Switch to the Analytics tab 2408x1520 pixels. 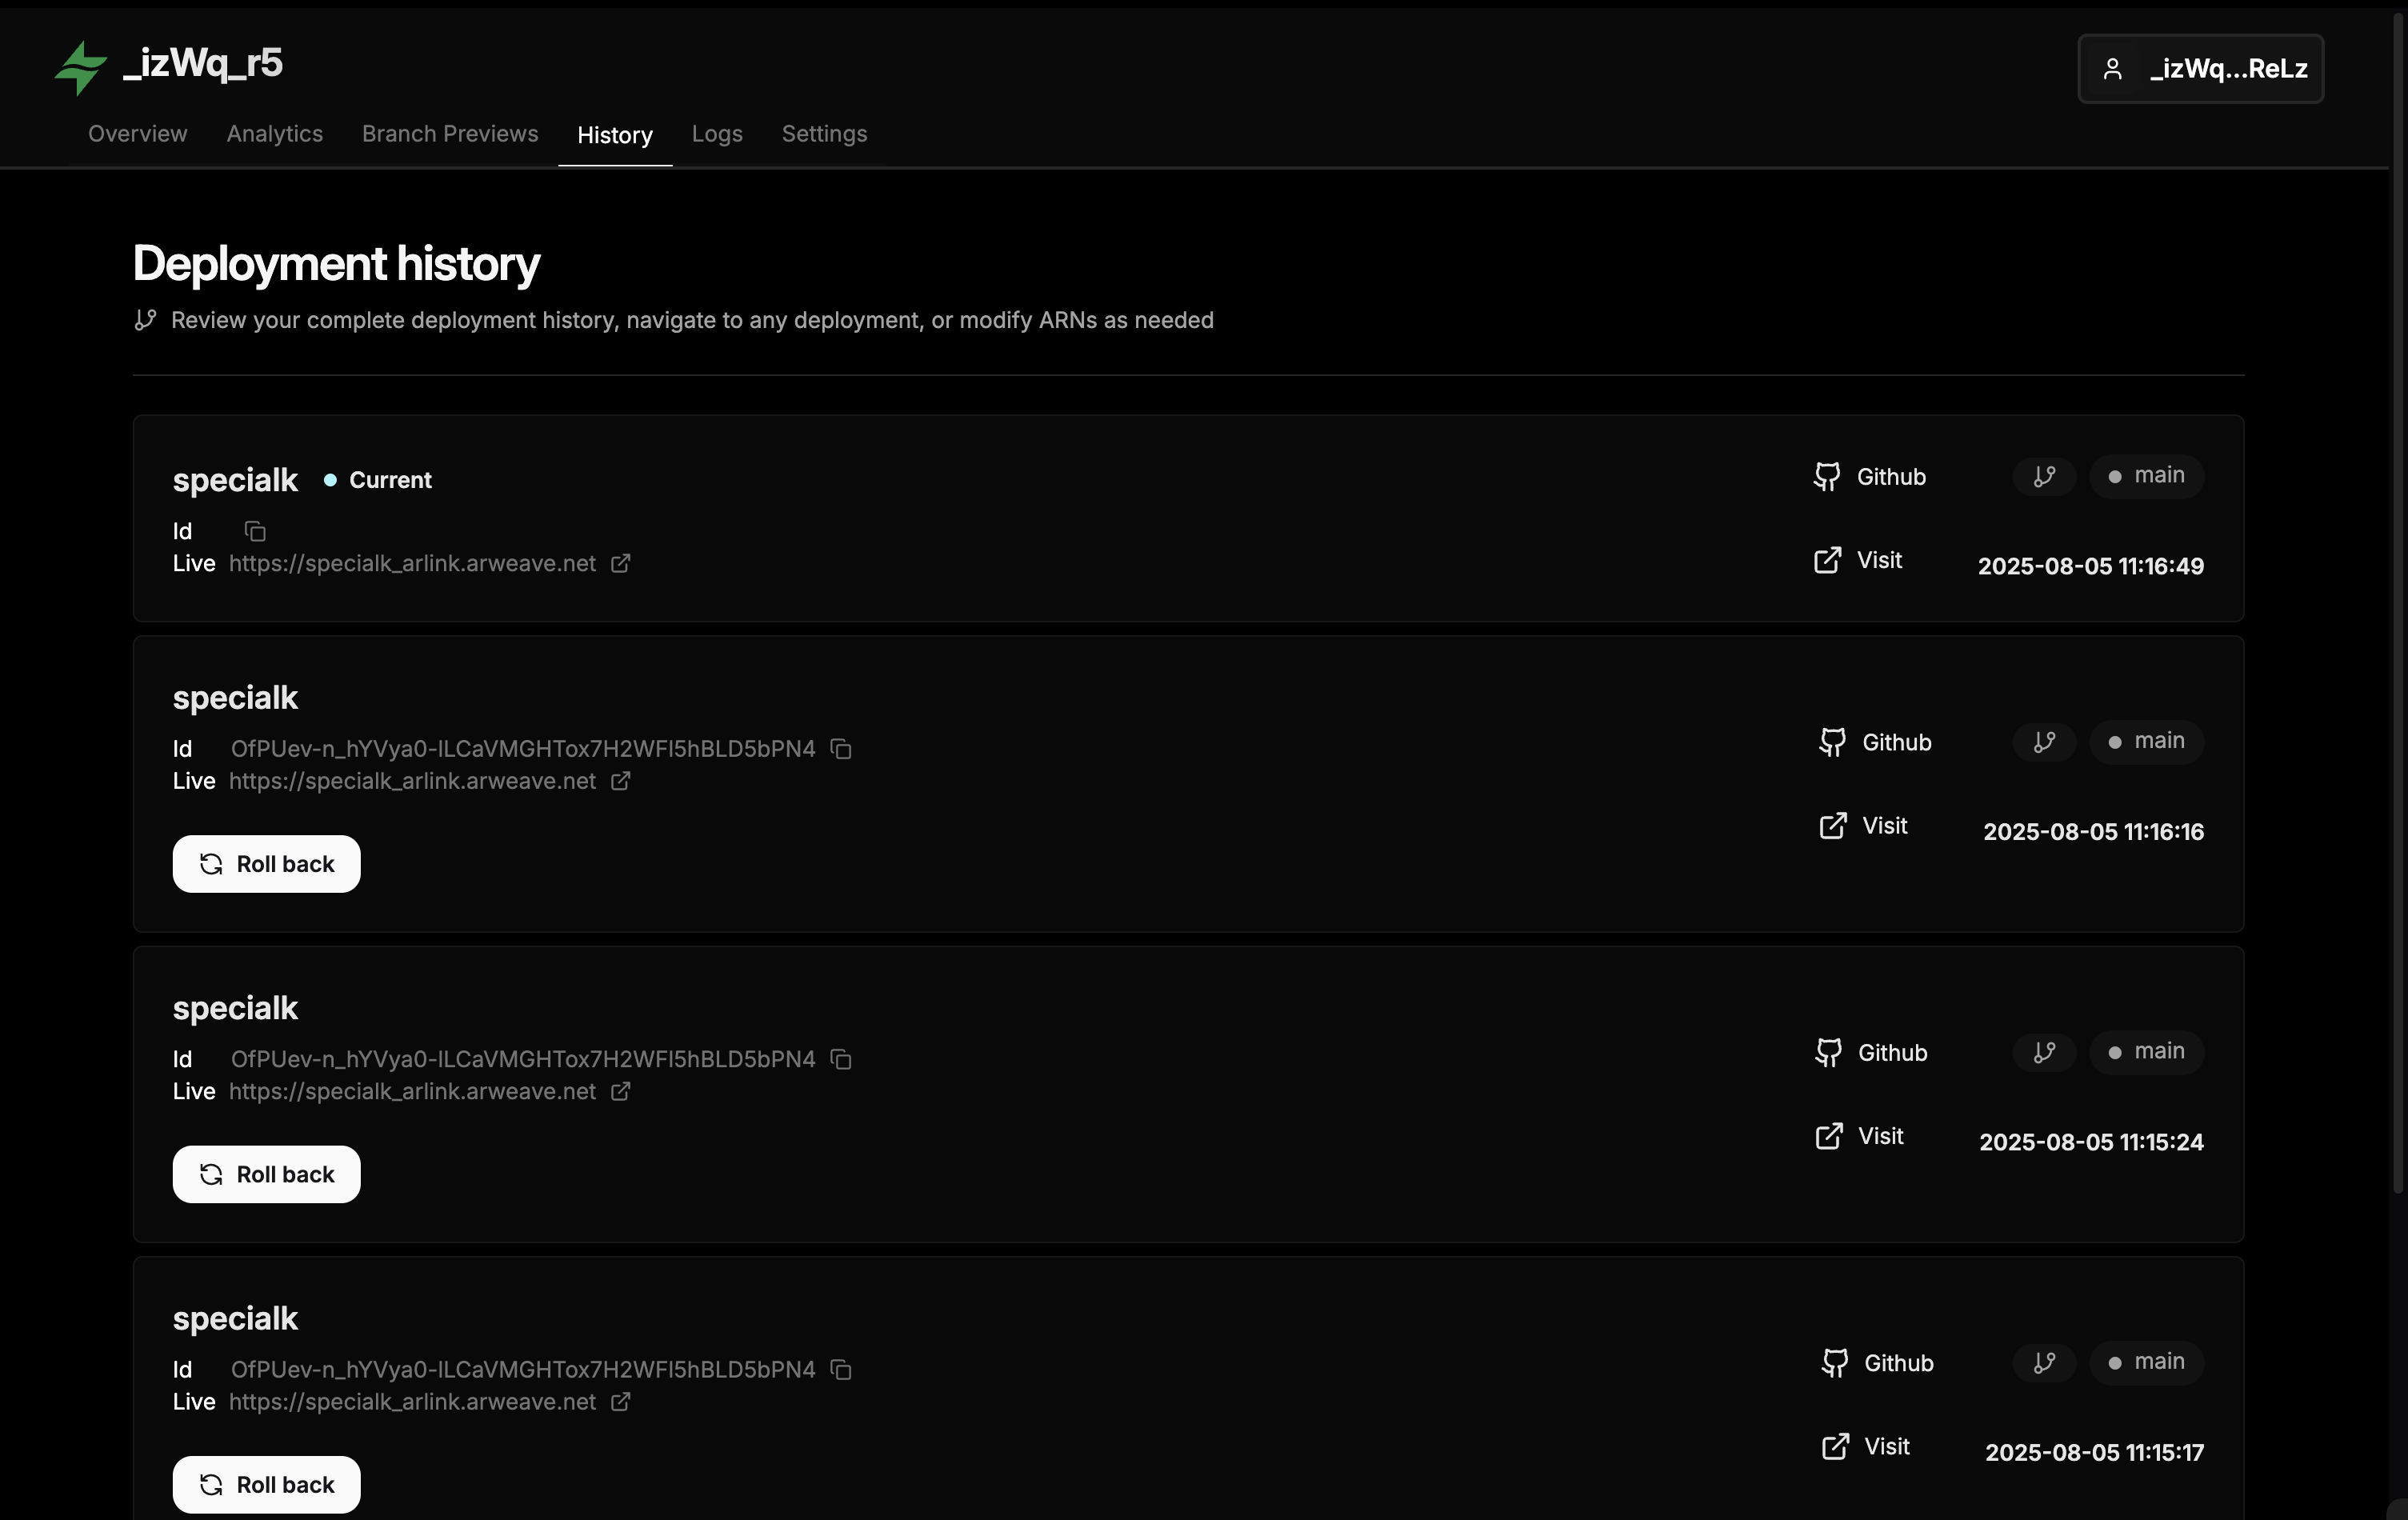273,134
